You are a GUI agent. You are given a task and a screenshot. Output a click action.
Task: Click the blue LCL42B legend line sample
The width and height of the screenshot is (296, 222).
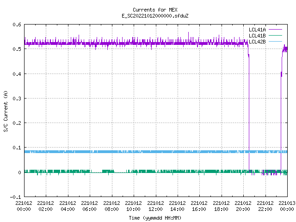click(275, 41)
